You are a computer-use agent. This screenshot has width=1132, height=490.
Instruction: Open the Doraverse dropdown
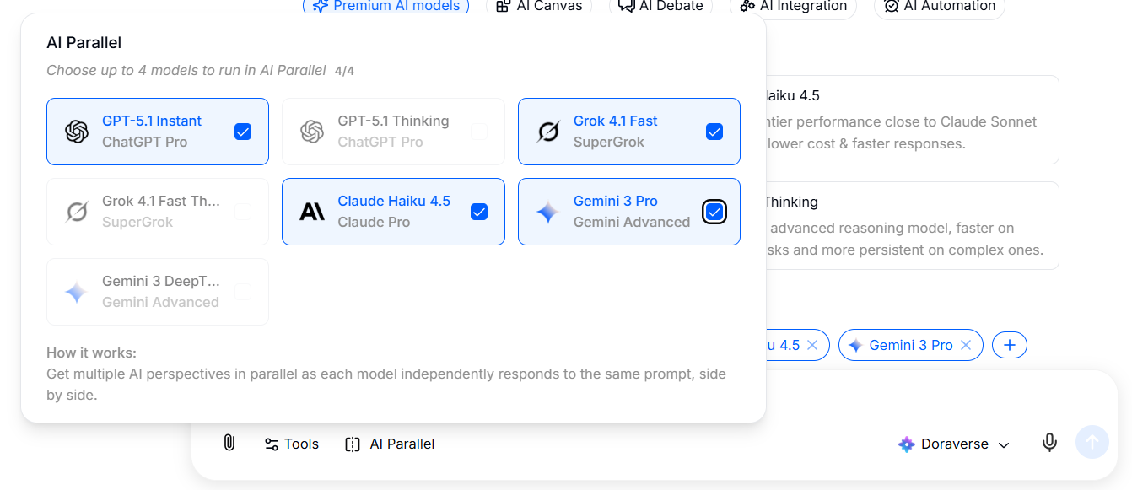tap(954, 444)
